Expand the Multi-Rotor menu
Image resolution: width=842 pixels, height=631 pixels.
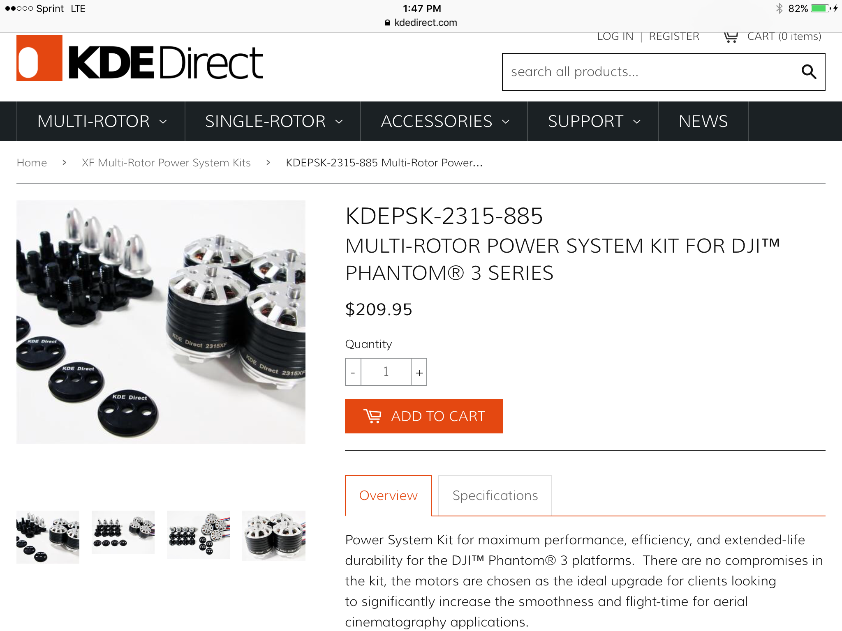(x=101, y=121)
